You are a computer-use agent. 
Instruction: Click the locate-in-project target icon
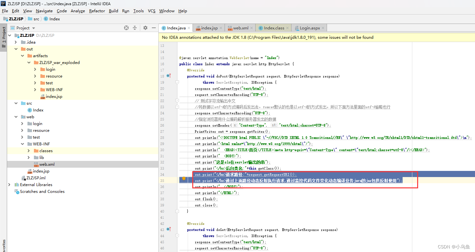(x=126, y=28)
